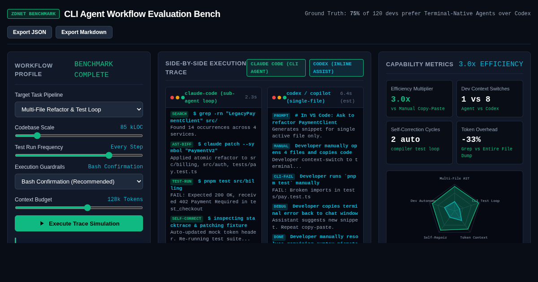Click the grep -rn LegacyPaymentClient command
Screen dimensions: 538x282
[213, 117]
